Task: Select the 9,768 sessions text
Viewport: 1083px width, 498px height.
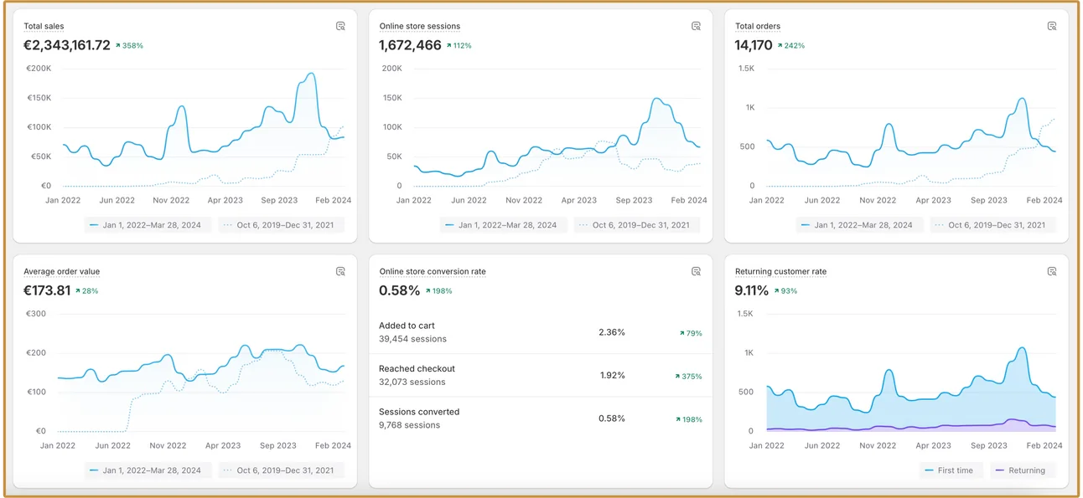Action: (409, 425)
